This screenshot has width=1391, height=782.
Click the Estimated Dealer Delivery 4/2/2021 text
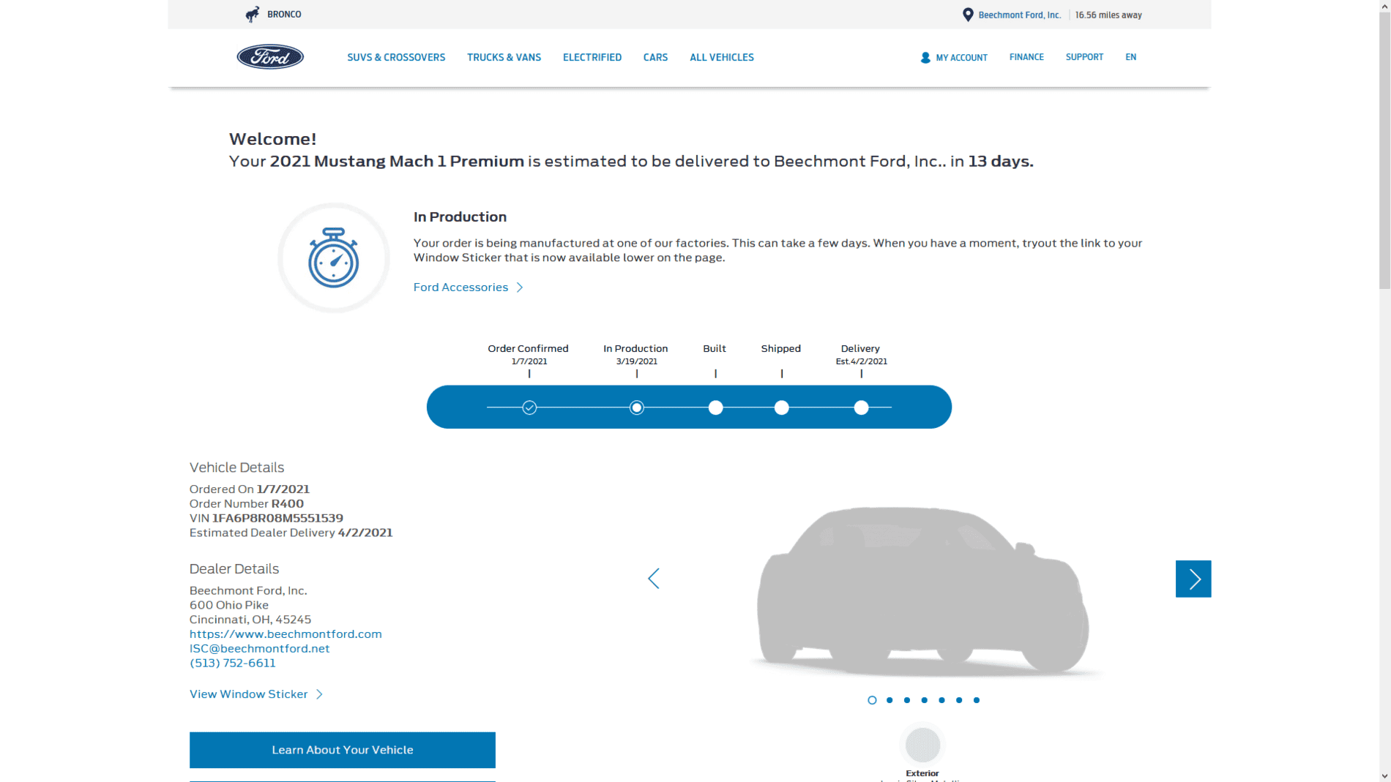point(291,533)
